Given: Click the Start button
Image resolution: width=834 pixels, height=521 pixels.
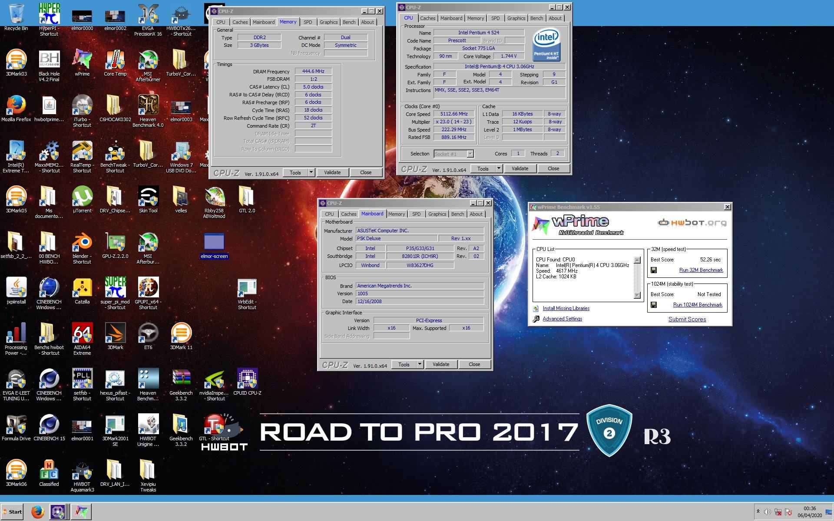Looking at the screenshot, I should click(x=12, y=512).
